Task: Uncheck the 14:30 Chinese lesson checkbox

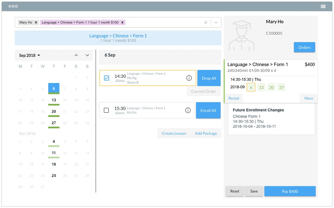Action: 106,78
